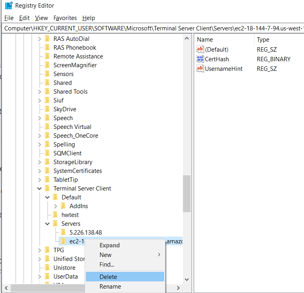Viewport: 304px width, 293px height.
Task: Click the hwtest folder icon
Action: click(x=55, y=215)
